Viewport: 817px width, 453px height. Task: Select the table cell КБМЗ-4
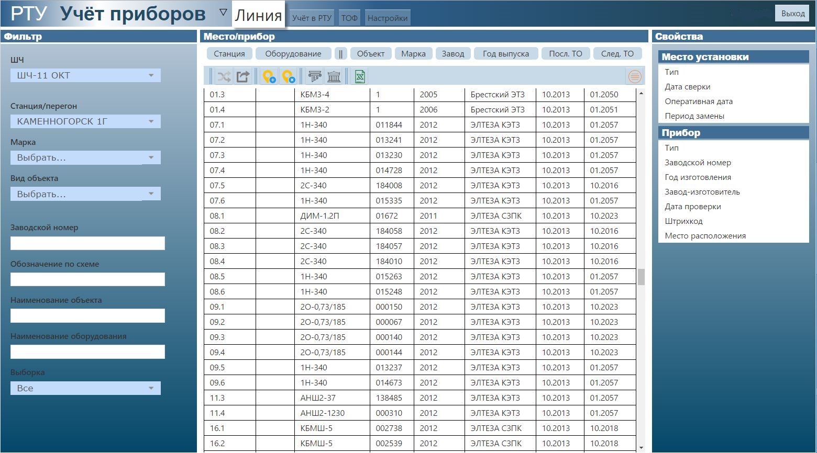click(332, 95)
